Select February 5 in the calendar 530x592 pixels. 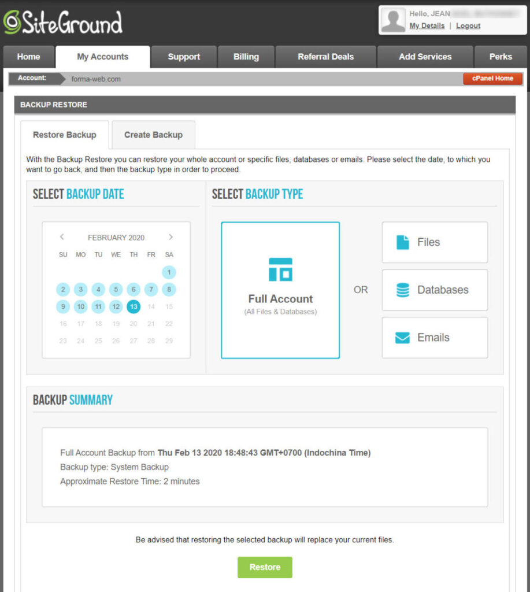(116, 290)
